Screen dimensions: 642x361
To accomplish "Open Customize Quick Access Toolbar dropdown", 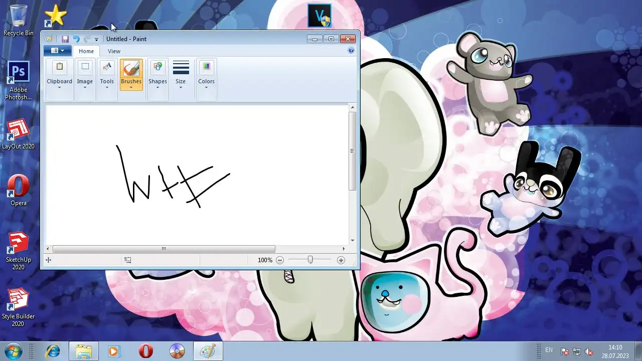I will 96,40.
